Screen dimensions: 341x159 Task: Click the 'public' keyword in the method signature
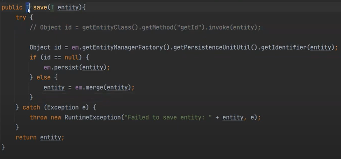pyautogui.click(x=12, y=8)
